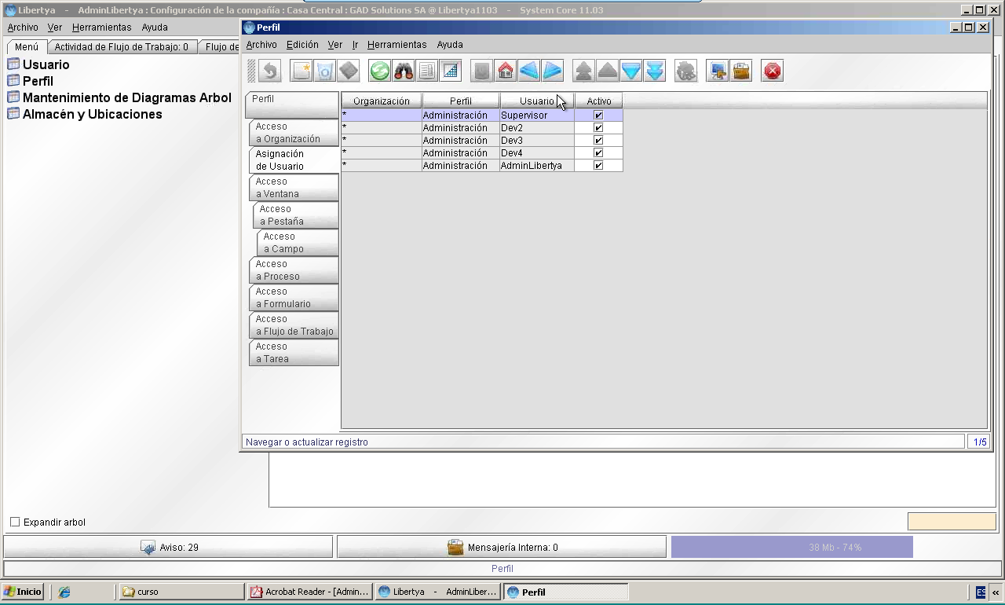
Task: Click the Perfil window icon in the Menú tree
Action: (x=13, y=80)
